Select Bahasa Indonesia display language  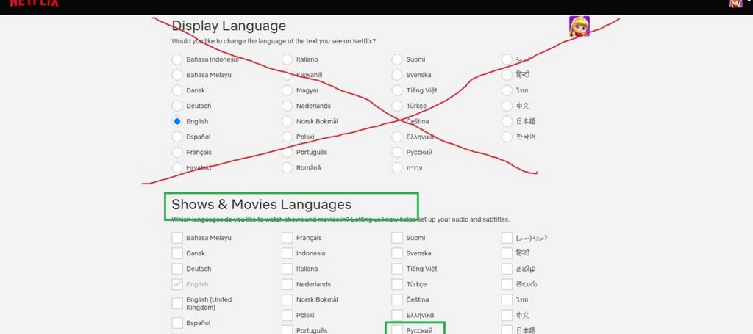coord(177,59)
